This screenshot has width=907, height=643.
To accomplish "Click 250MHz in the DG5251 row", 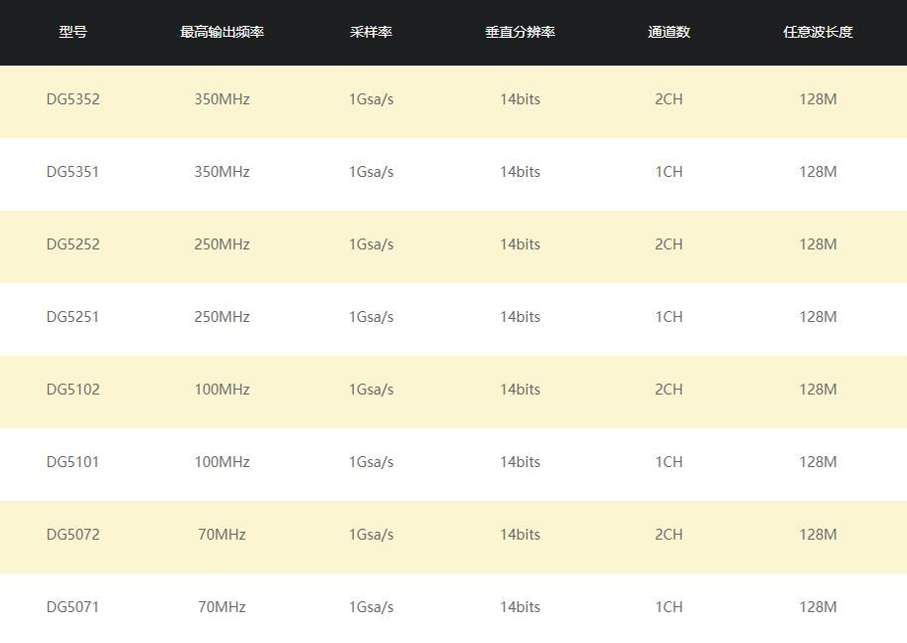I will (x=223, y=317).
